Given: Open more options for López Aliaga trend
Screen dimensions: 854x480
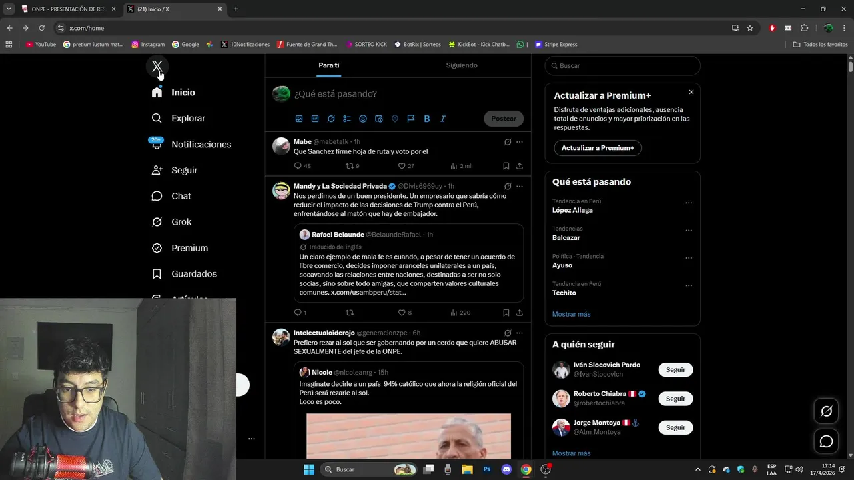Looking at the screenshot, I should point(689,203).
